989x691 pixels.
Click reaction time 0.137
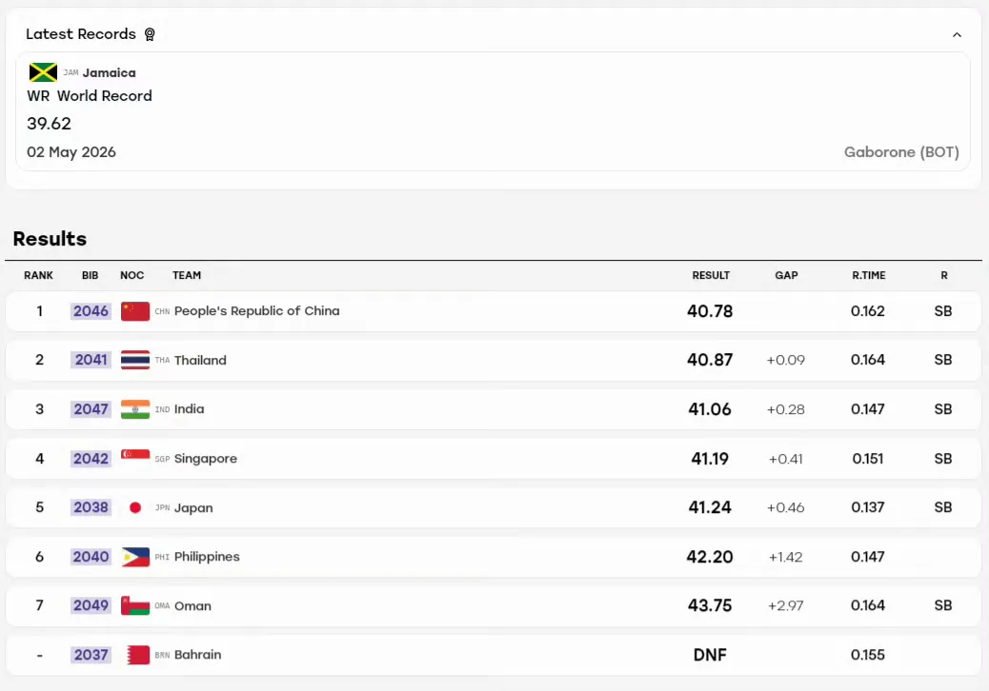coord(868,507)
